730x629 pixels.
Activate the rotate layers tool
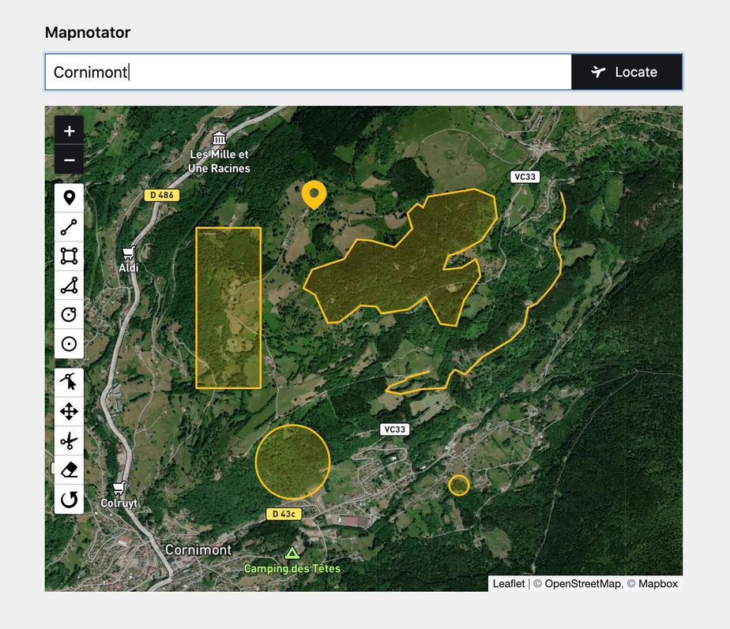coord(70,500)
